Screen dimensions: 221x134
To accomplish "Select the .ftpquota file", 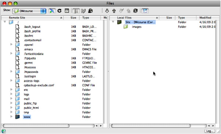I will (30, 58).
